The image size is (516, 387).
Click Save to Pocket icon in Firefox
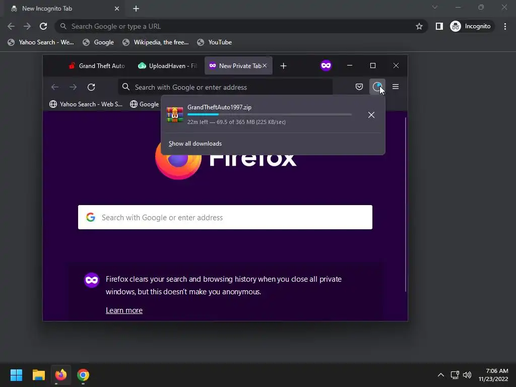[359, 87]
